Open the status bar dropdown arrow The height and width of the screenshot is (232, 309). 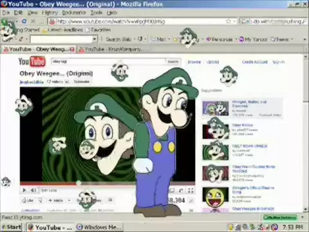coord(303,217)
